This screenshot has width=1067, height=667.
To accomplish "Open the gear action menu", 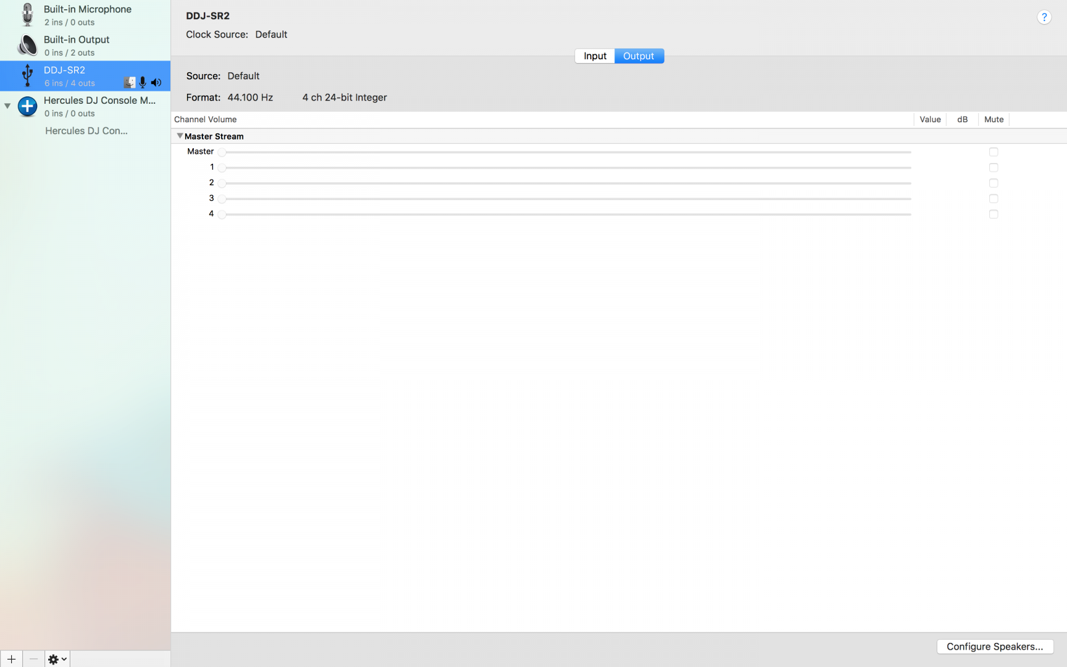I will pyautogui.click(x=57, y=659).
